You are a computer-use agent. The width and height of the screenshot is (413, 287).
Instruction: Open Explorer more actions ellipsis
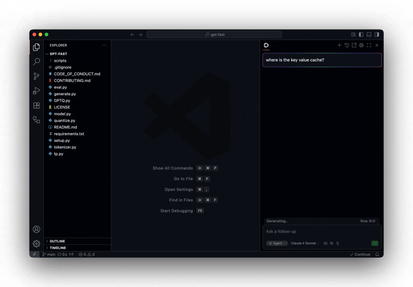click(x=104, y=45)
